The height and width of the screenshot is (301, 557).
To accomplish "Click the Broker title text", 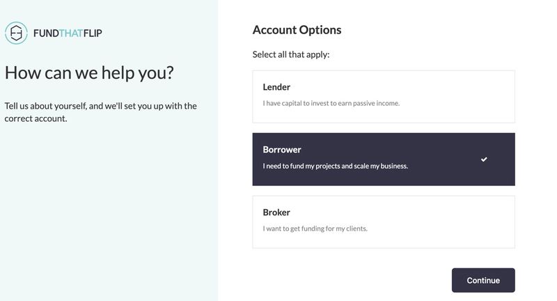I will tap(276, 213).
